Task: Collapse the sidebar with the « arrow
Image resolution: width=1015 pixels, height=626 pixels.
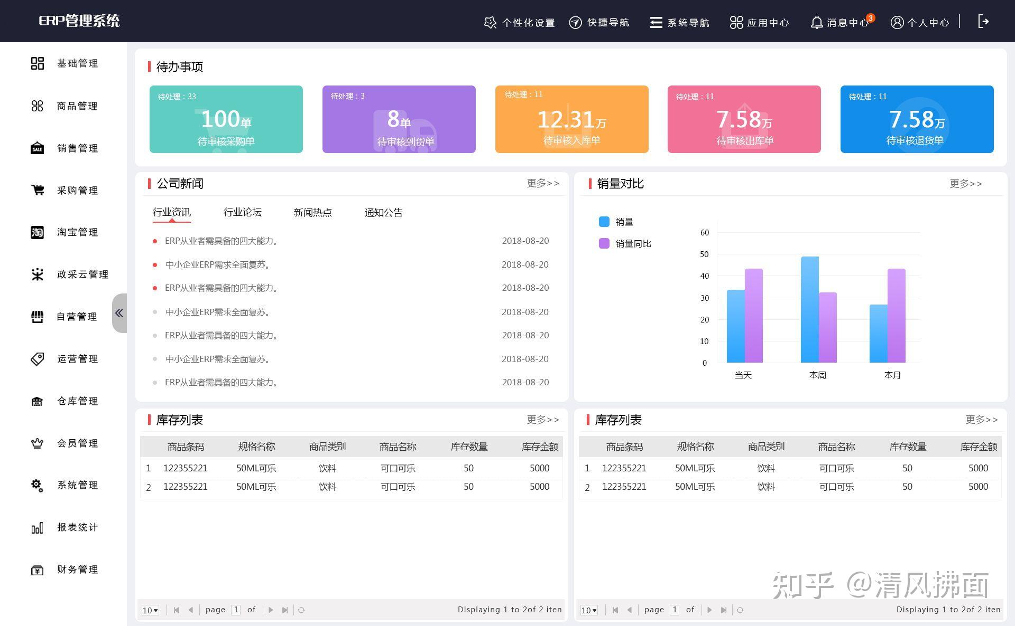Action: [x=119, y=313]
